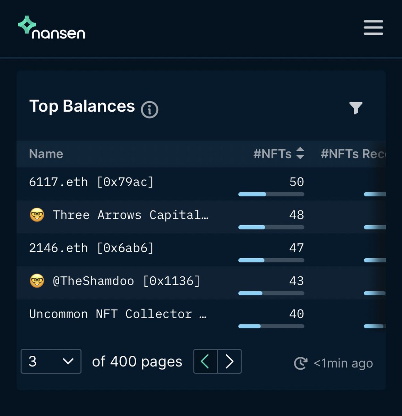Click the value 43 in #NFTs

point(297,281)
